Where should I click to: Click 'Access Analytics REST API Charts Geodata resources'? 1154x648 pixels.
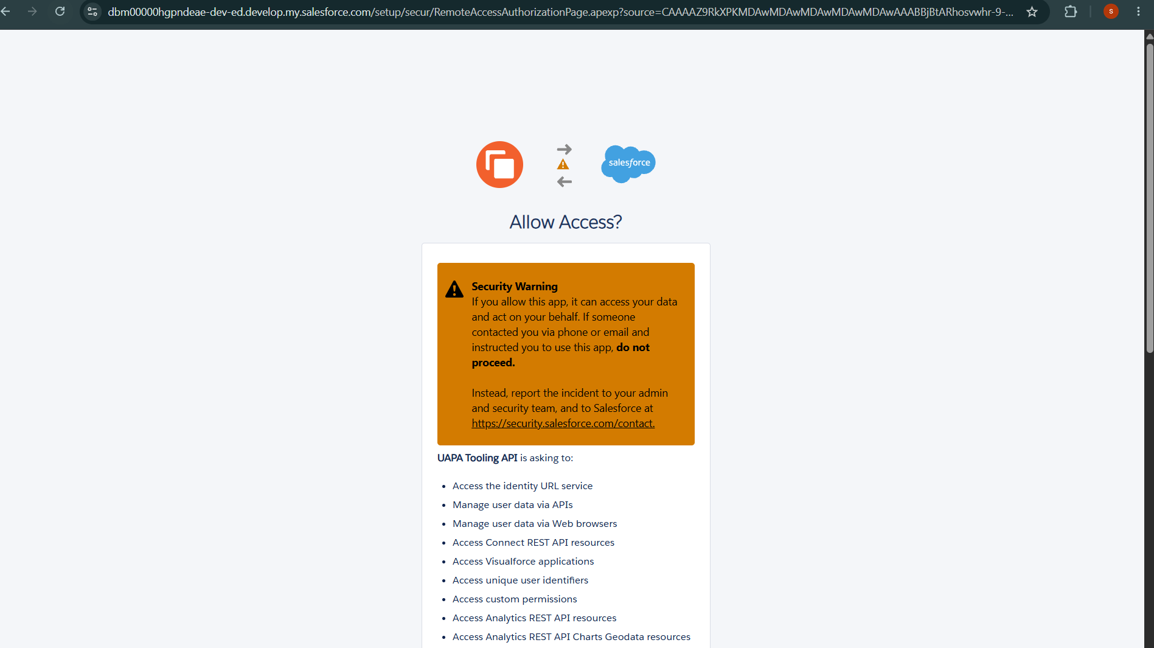coord(572,637)
